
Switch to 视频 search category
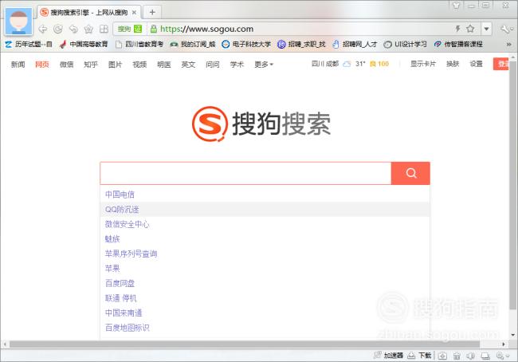(x=139, y=64)
